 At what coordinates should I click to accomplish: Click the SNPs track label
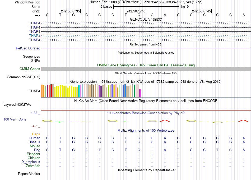click(36, 61)
